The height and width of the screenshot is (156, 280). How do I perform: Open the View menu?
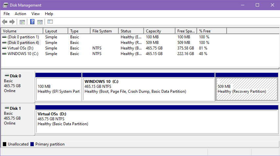[x=35, y=14]
